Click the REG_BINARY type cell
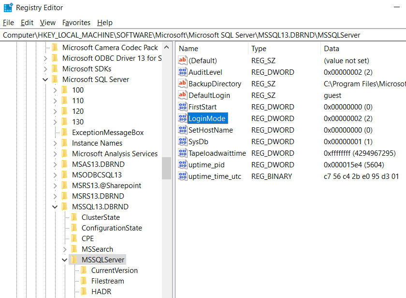The width and height of the screenshot is (406, 298). (272, 176)
